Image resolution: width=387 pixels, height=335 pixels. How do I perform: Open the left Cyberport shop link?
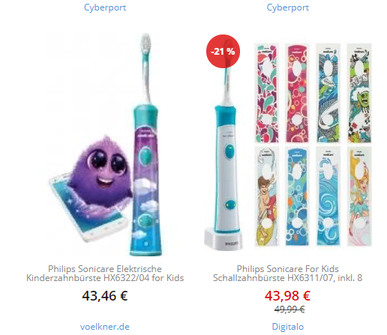[x=105, y=7]
